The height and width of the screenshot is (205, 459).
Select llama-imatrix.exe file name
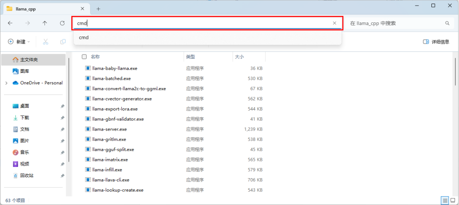pos(110,160)
